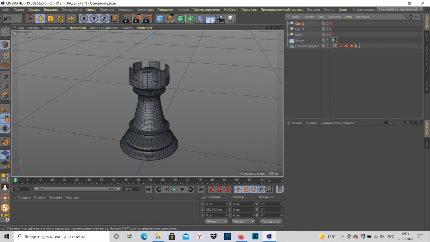Open Render Settings with gear clapper
The image size is (430, 242).
click(147, 19)
